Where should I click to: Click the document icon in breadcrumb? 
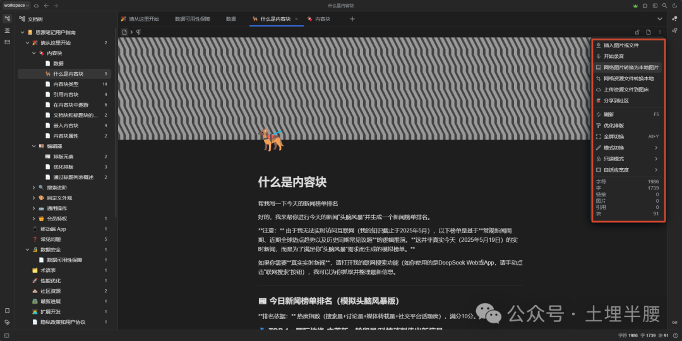point(124,32)
